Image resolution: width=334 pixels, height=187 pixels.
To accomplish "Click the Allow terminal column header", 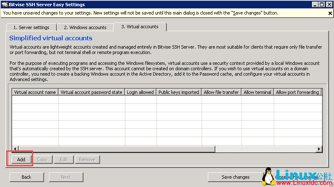I will pos(257,92).
